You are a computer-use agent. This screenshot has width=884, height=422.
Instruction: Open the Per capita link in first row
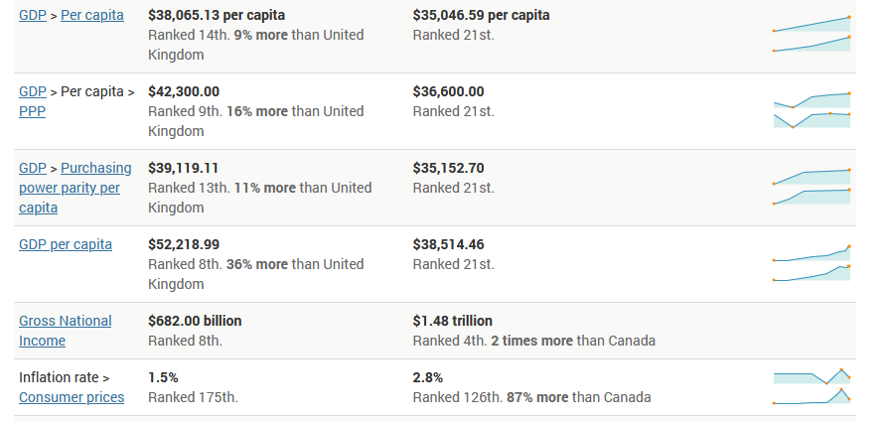click(x=94, y=15)
